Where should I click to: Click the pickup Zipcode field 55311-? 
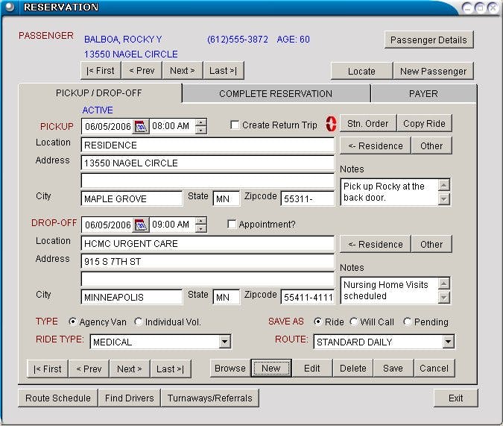(308, 198)
